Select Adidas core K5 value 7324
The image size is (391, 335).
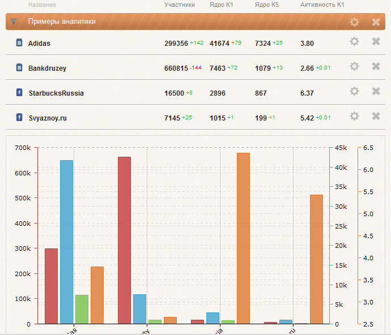[x=263, y=44]
